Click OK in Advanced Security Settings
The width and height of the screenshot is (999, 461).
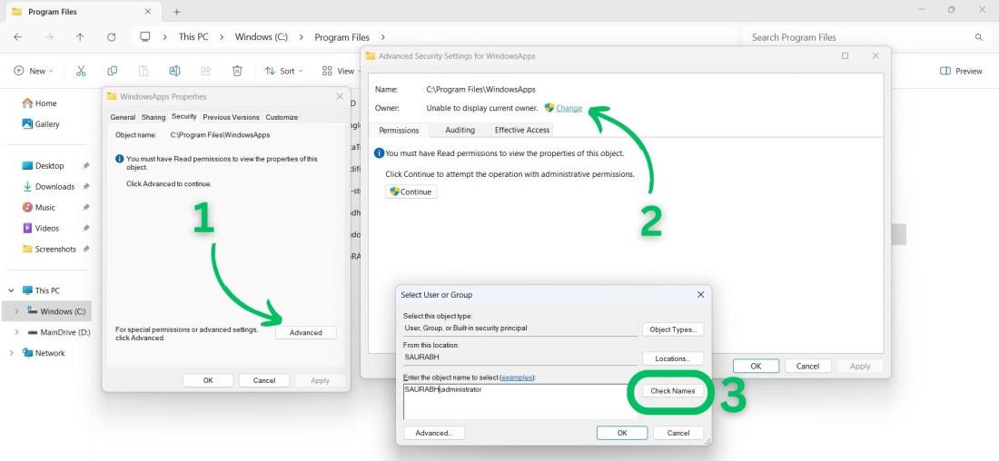756,366
